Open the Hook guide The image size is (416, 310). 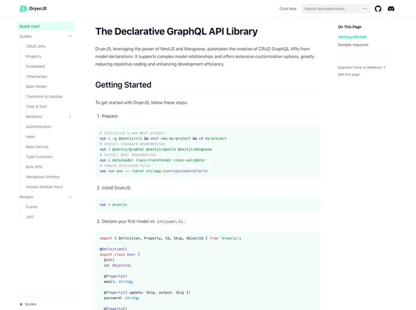coord(30,137)
